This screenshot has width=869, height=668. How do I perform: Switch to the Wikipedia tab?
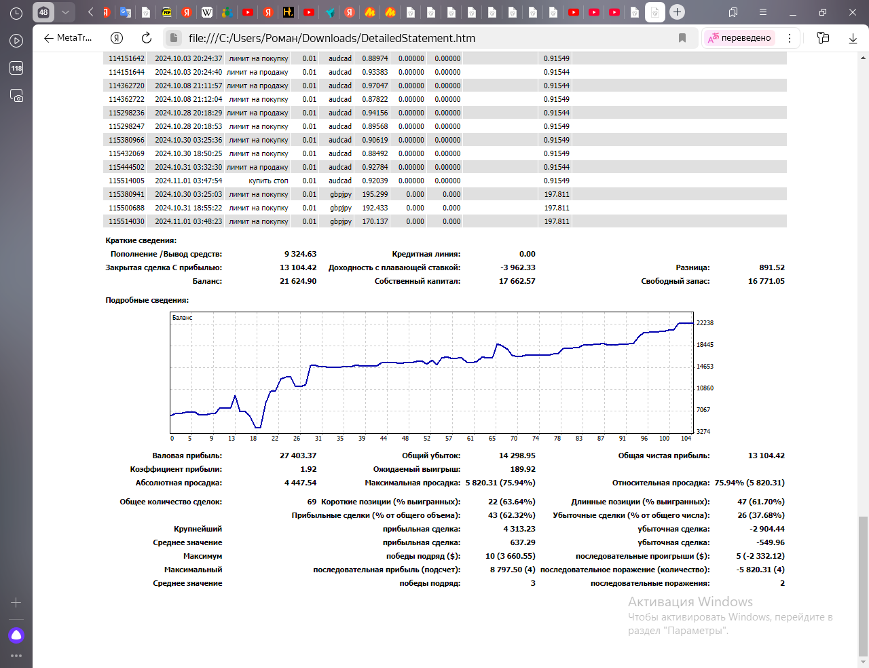pyautogui.click(x=207, y=12)
